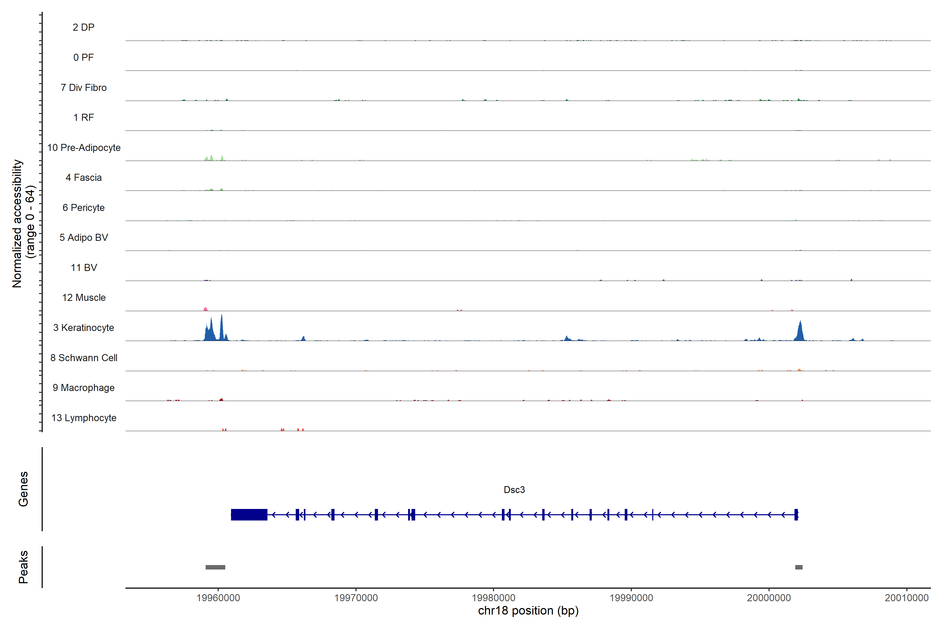
Task: Click the Genes panel label
Action: 23,489
